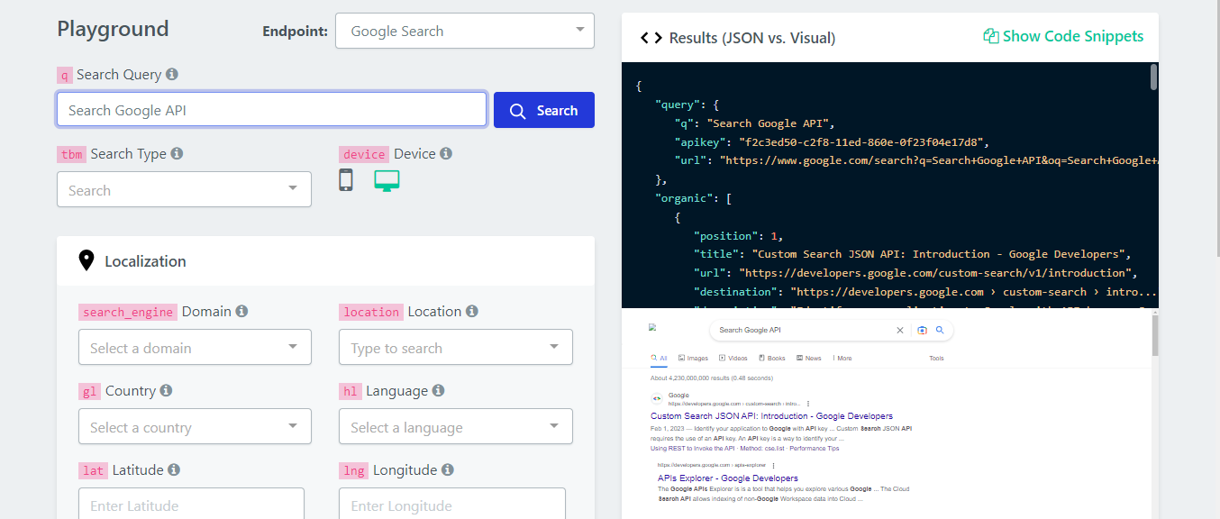Switch to the All tab in preview
The height and width of the screenshot is (519, 1220).
(x=660, y=358)
